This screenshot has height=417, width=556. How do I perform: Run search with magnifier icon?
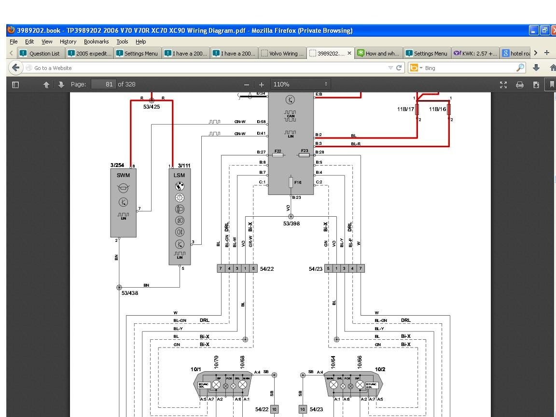[x=520, y=68]
